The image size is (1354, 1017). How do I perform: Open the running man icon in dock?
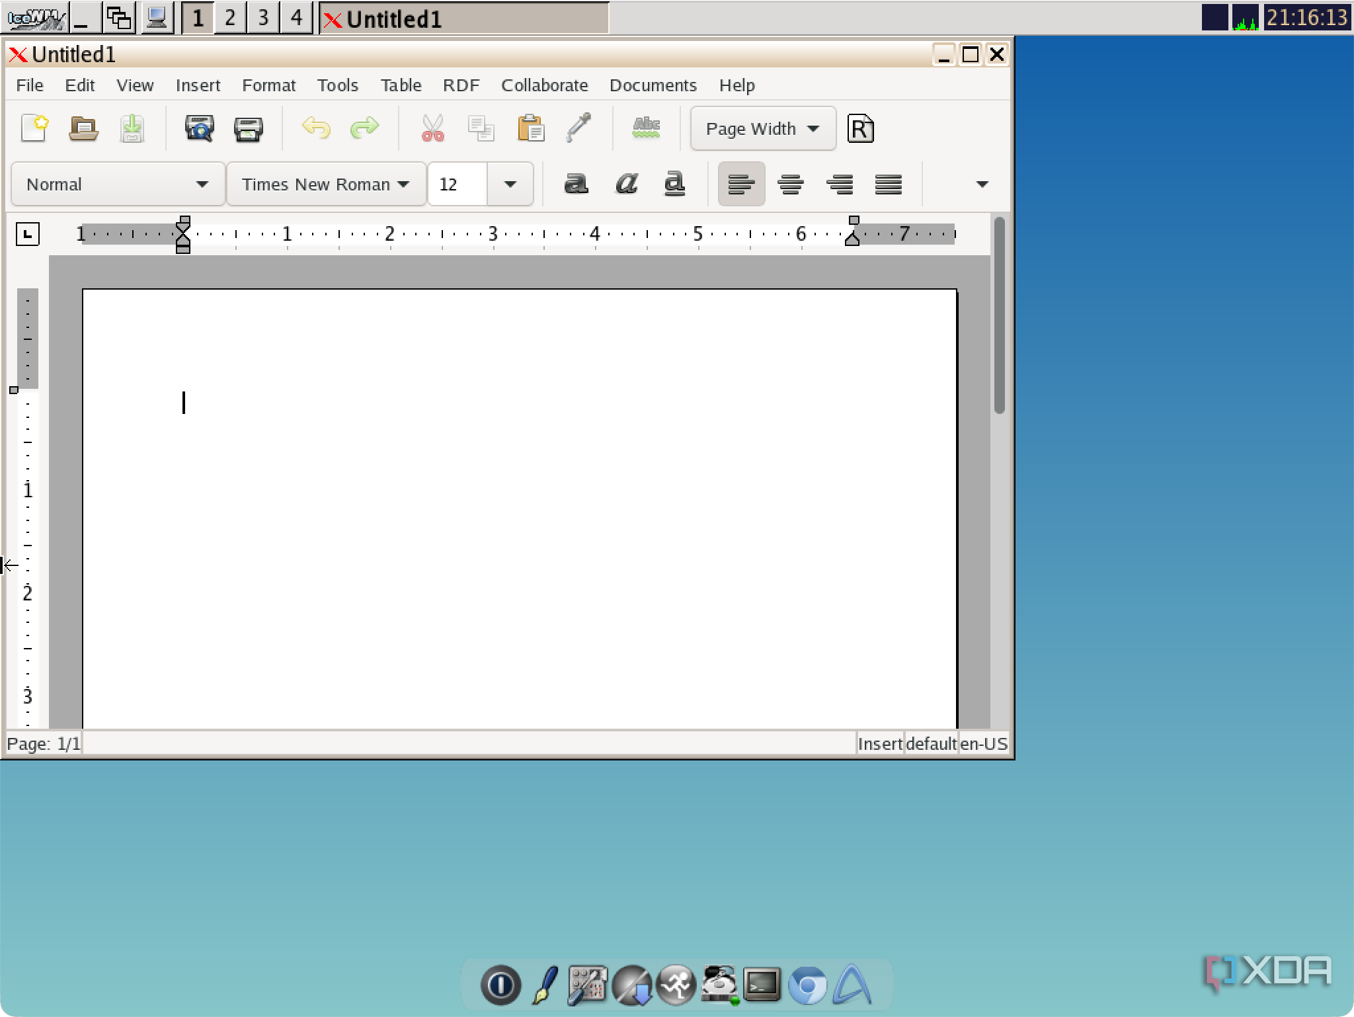point(675,985)
